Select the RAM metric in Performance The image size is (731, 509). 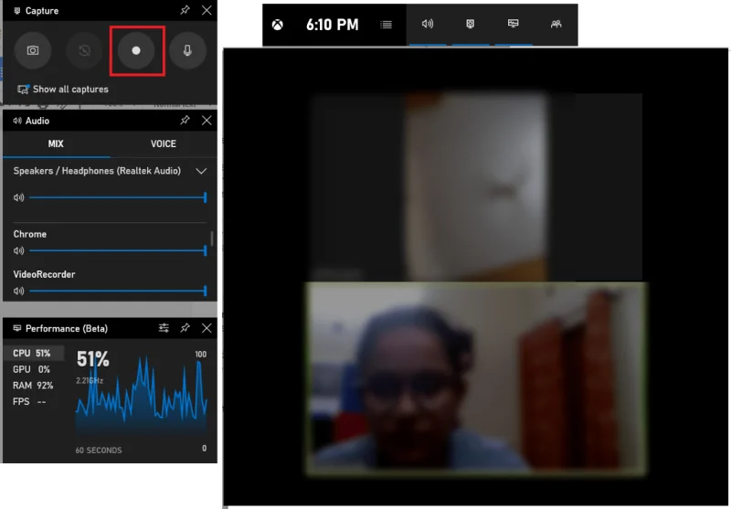[33, 386]
